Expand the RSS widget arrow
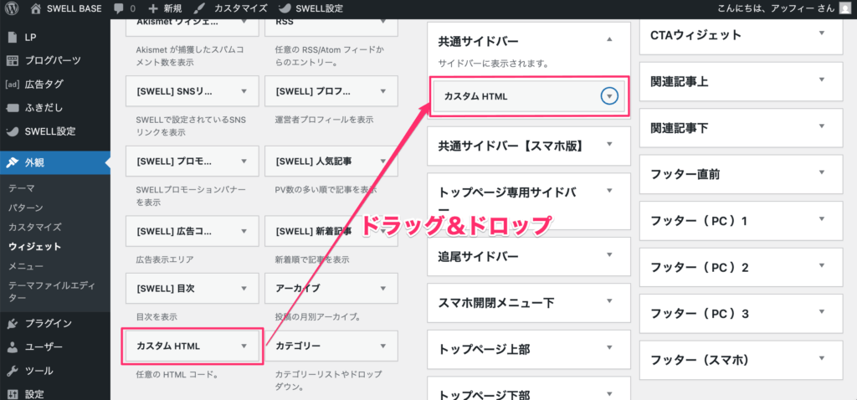 (383, 23)
